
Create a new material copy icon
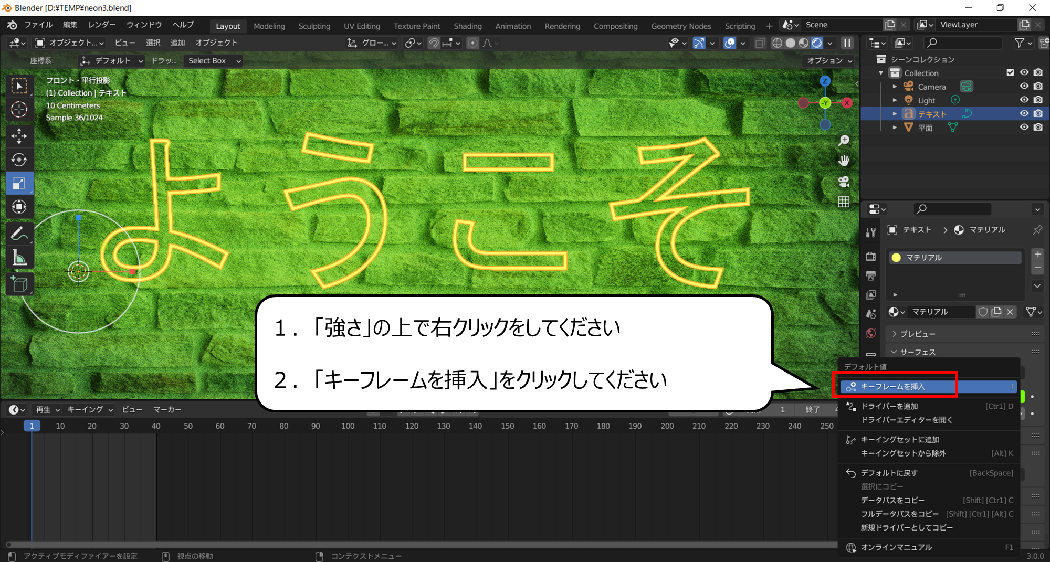[996, 312]
